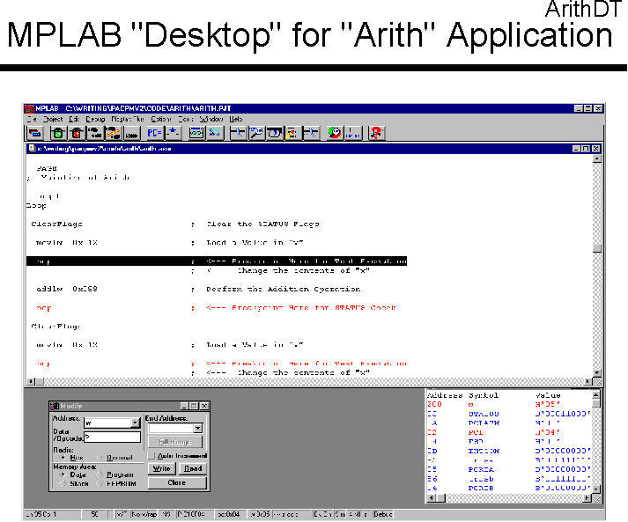Click the red traffic light Halt icon
The image size is (628, 522).
click(76, 133)
